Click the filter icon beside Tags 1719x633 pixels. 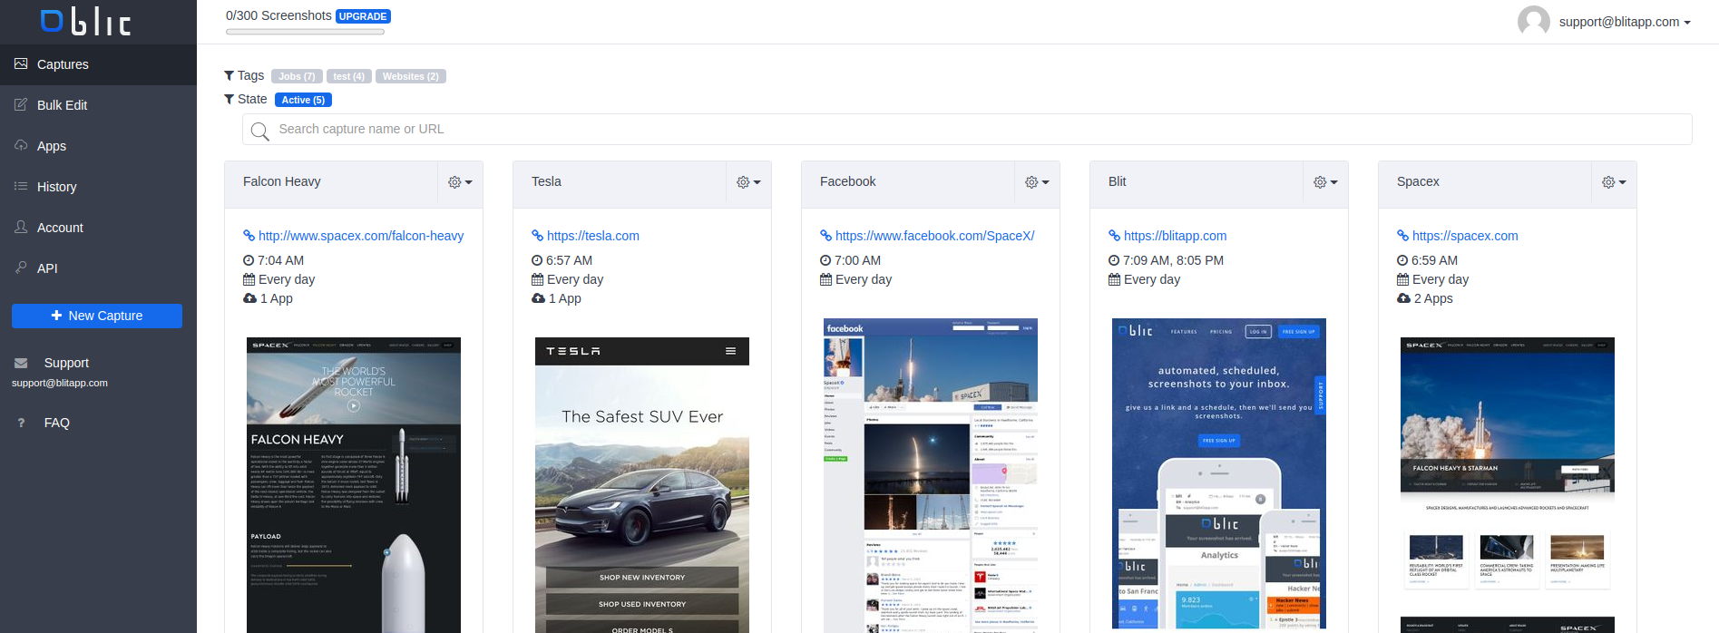[x=230, y=76]
